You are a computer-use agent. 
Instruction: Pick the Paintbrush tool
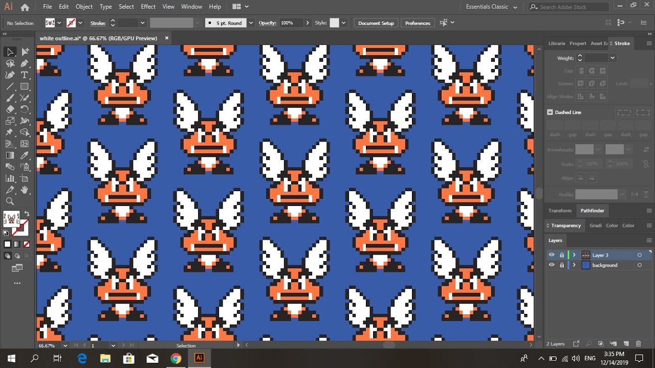coord(10,98)
